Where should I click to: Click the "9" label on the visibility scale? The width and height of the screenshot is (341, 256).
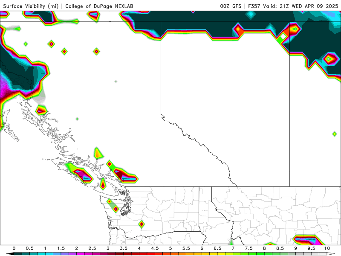click(x=296, y=248)
